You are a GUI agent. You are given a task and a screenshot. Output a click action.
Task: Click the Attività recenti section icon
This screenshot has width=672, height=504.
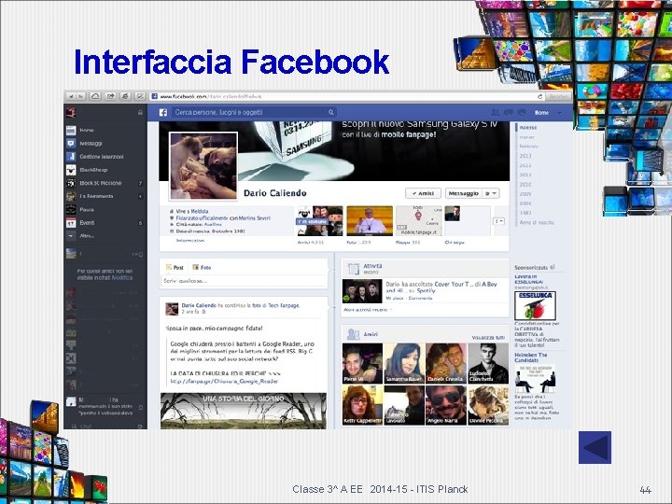coord(354,269)
